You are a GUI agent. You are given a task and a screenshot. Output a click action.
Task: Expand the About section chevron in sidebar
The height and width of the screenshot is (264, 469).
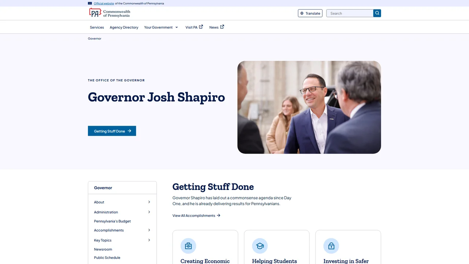149,202
